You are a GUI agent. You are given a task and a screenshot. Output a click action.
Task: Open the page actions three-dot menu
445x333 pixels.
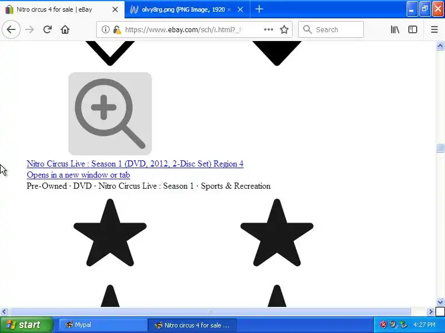269,29
